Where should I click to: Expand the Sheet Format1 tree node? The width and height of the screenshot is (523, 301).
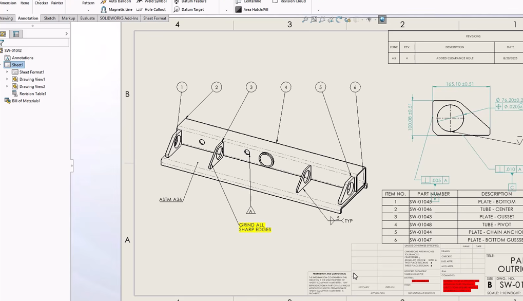click(x=7, y=72)
